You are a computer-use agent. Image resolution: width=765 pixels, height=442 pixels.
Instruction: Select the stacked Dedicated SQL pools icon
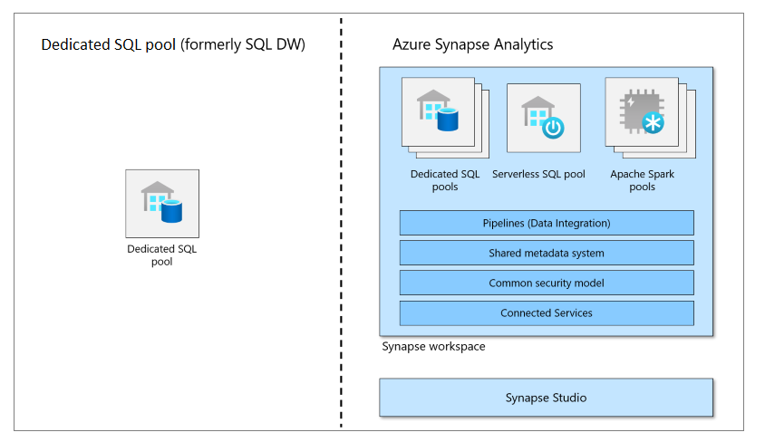click(x=445, y=118)
